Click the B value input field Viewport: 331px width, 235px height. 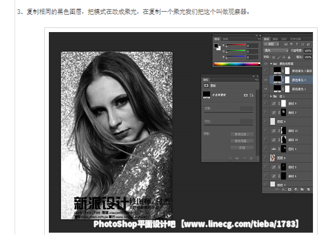252,57
